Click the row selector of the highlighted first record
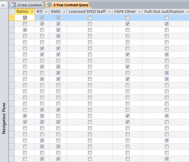189x162 pixels. (12, 18)
